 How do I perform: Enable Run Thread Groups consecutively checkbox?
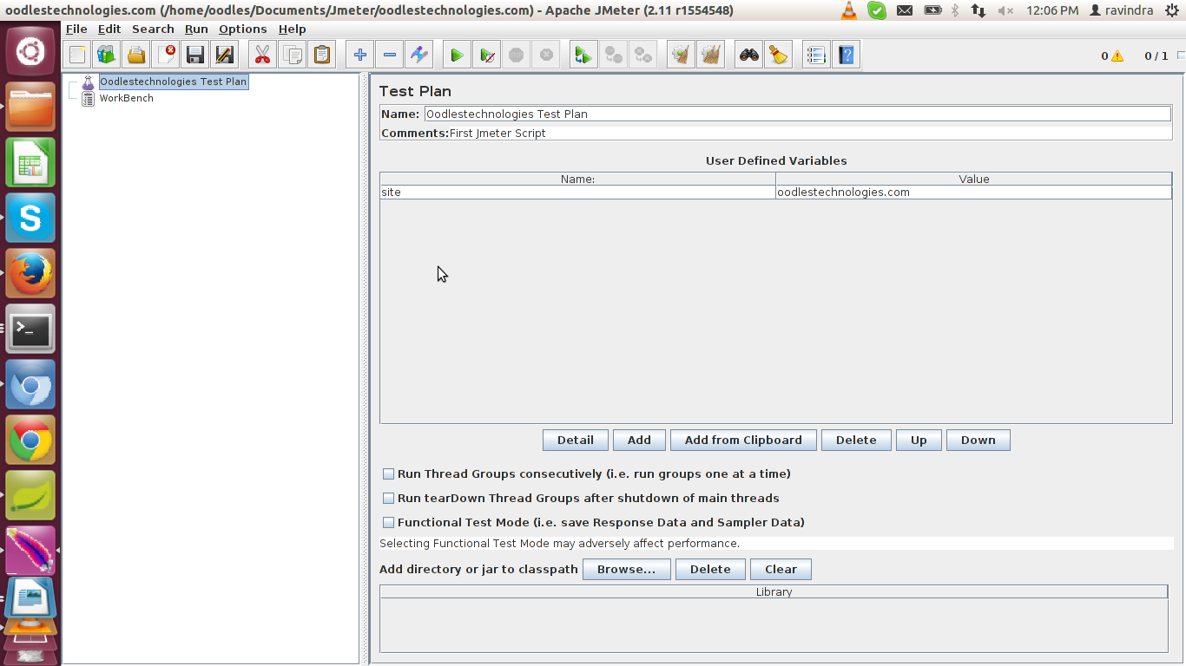click(388, 474)
